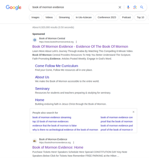
Task: Search for top 10 book of mormon evidences
Action: pyautogui.click(x=50, y=121)
